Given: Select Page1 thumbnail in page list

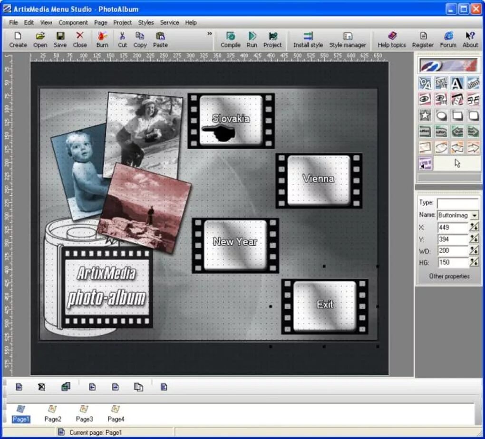Looking at the screenshot, I should click(x=21, y=414).
